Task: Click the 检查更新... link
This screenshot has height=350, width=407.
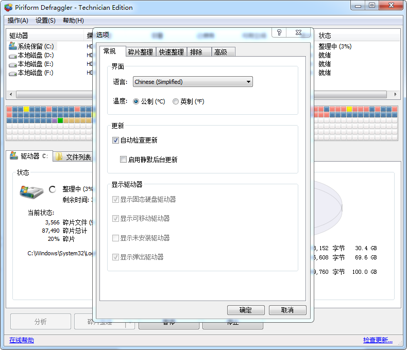Action: pos(378,340)
